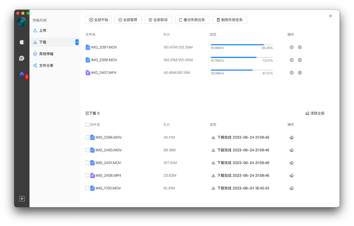
Task: Click video icon of IMG_2406.MP4
Action: (92, 176)
